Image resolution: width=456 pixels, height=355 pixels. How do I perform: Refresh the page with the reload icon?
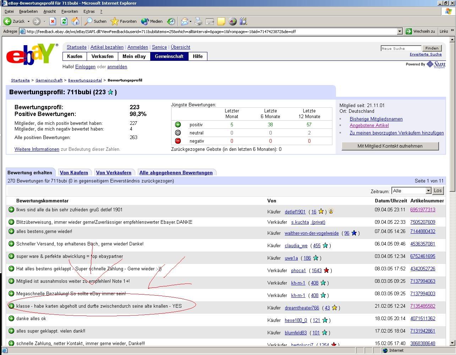(x=64, y=21)
